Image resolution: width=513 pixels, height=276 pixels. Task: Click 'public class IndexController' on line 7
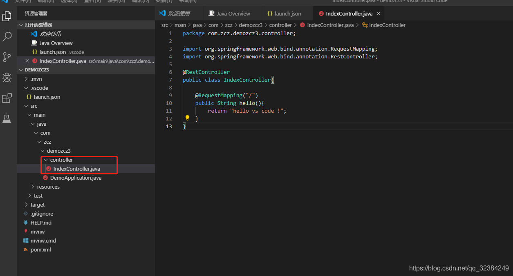pos(227,80)
